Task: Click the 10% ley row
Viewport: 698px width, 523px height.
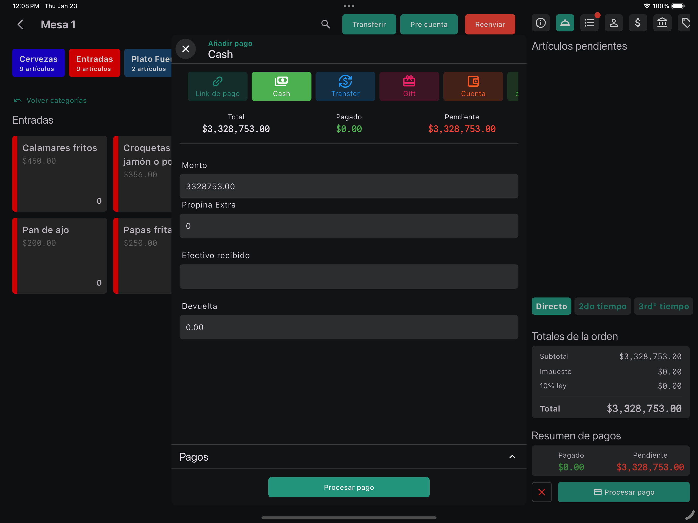Action: click(610, 386)
